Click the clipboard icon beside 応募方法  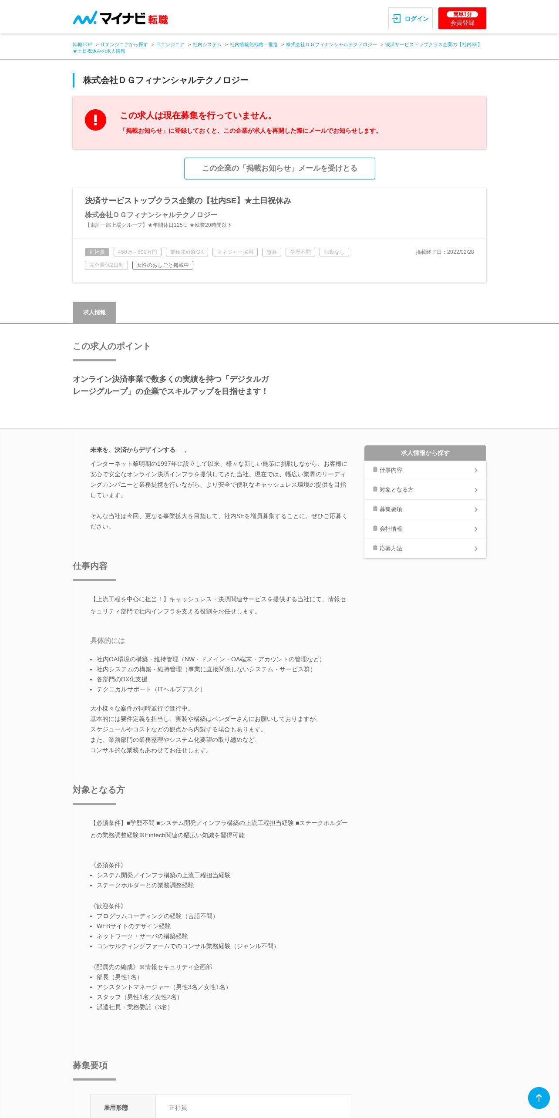click(x=375, y=548)
